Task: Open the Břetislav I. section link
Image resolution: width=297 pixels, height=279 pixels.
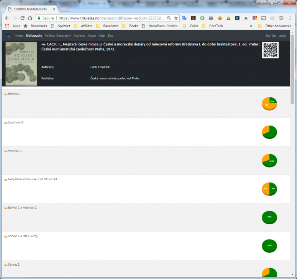Action: (x=15, y=94)
